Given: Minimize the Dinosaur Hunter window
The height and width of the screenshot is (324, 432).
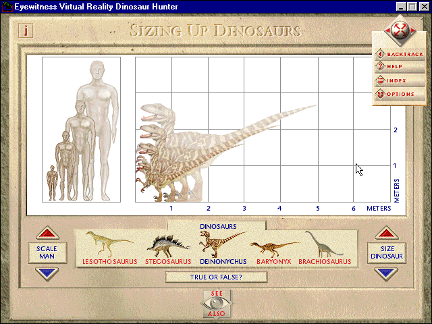Looking at the screenshot, I should click(401, 7).
